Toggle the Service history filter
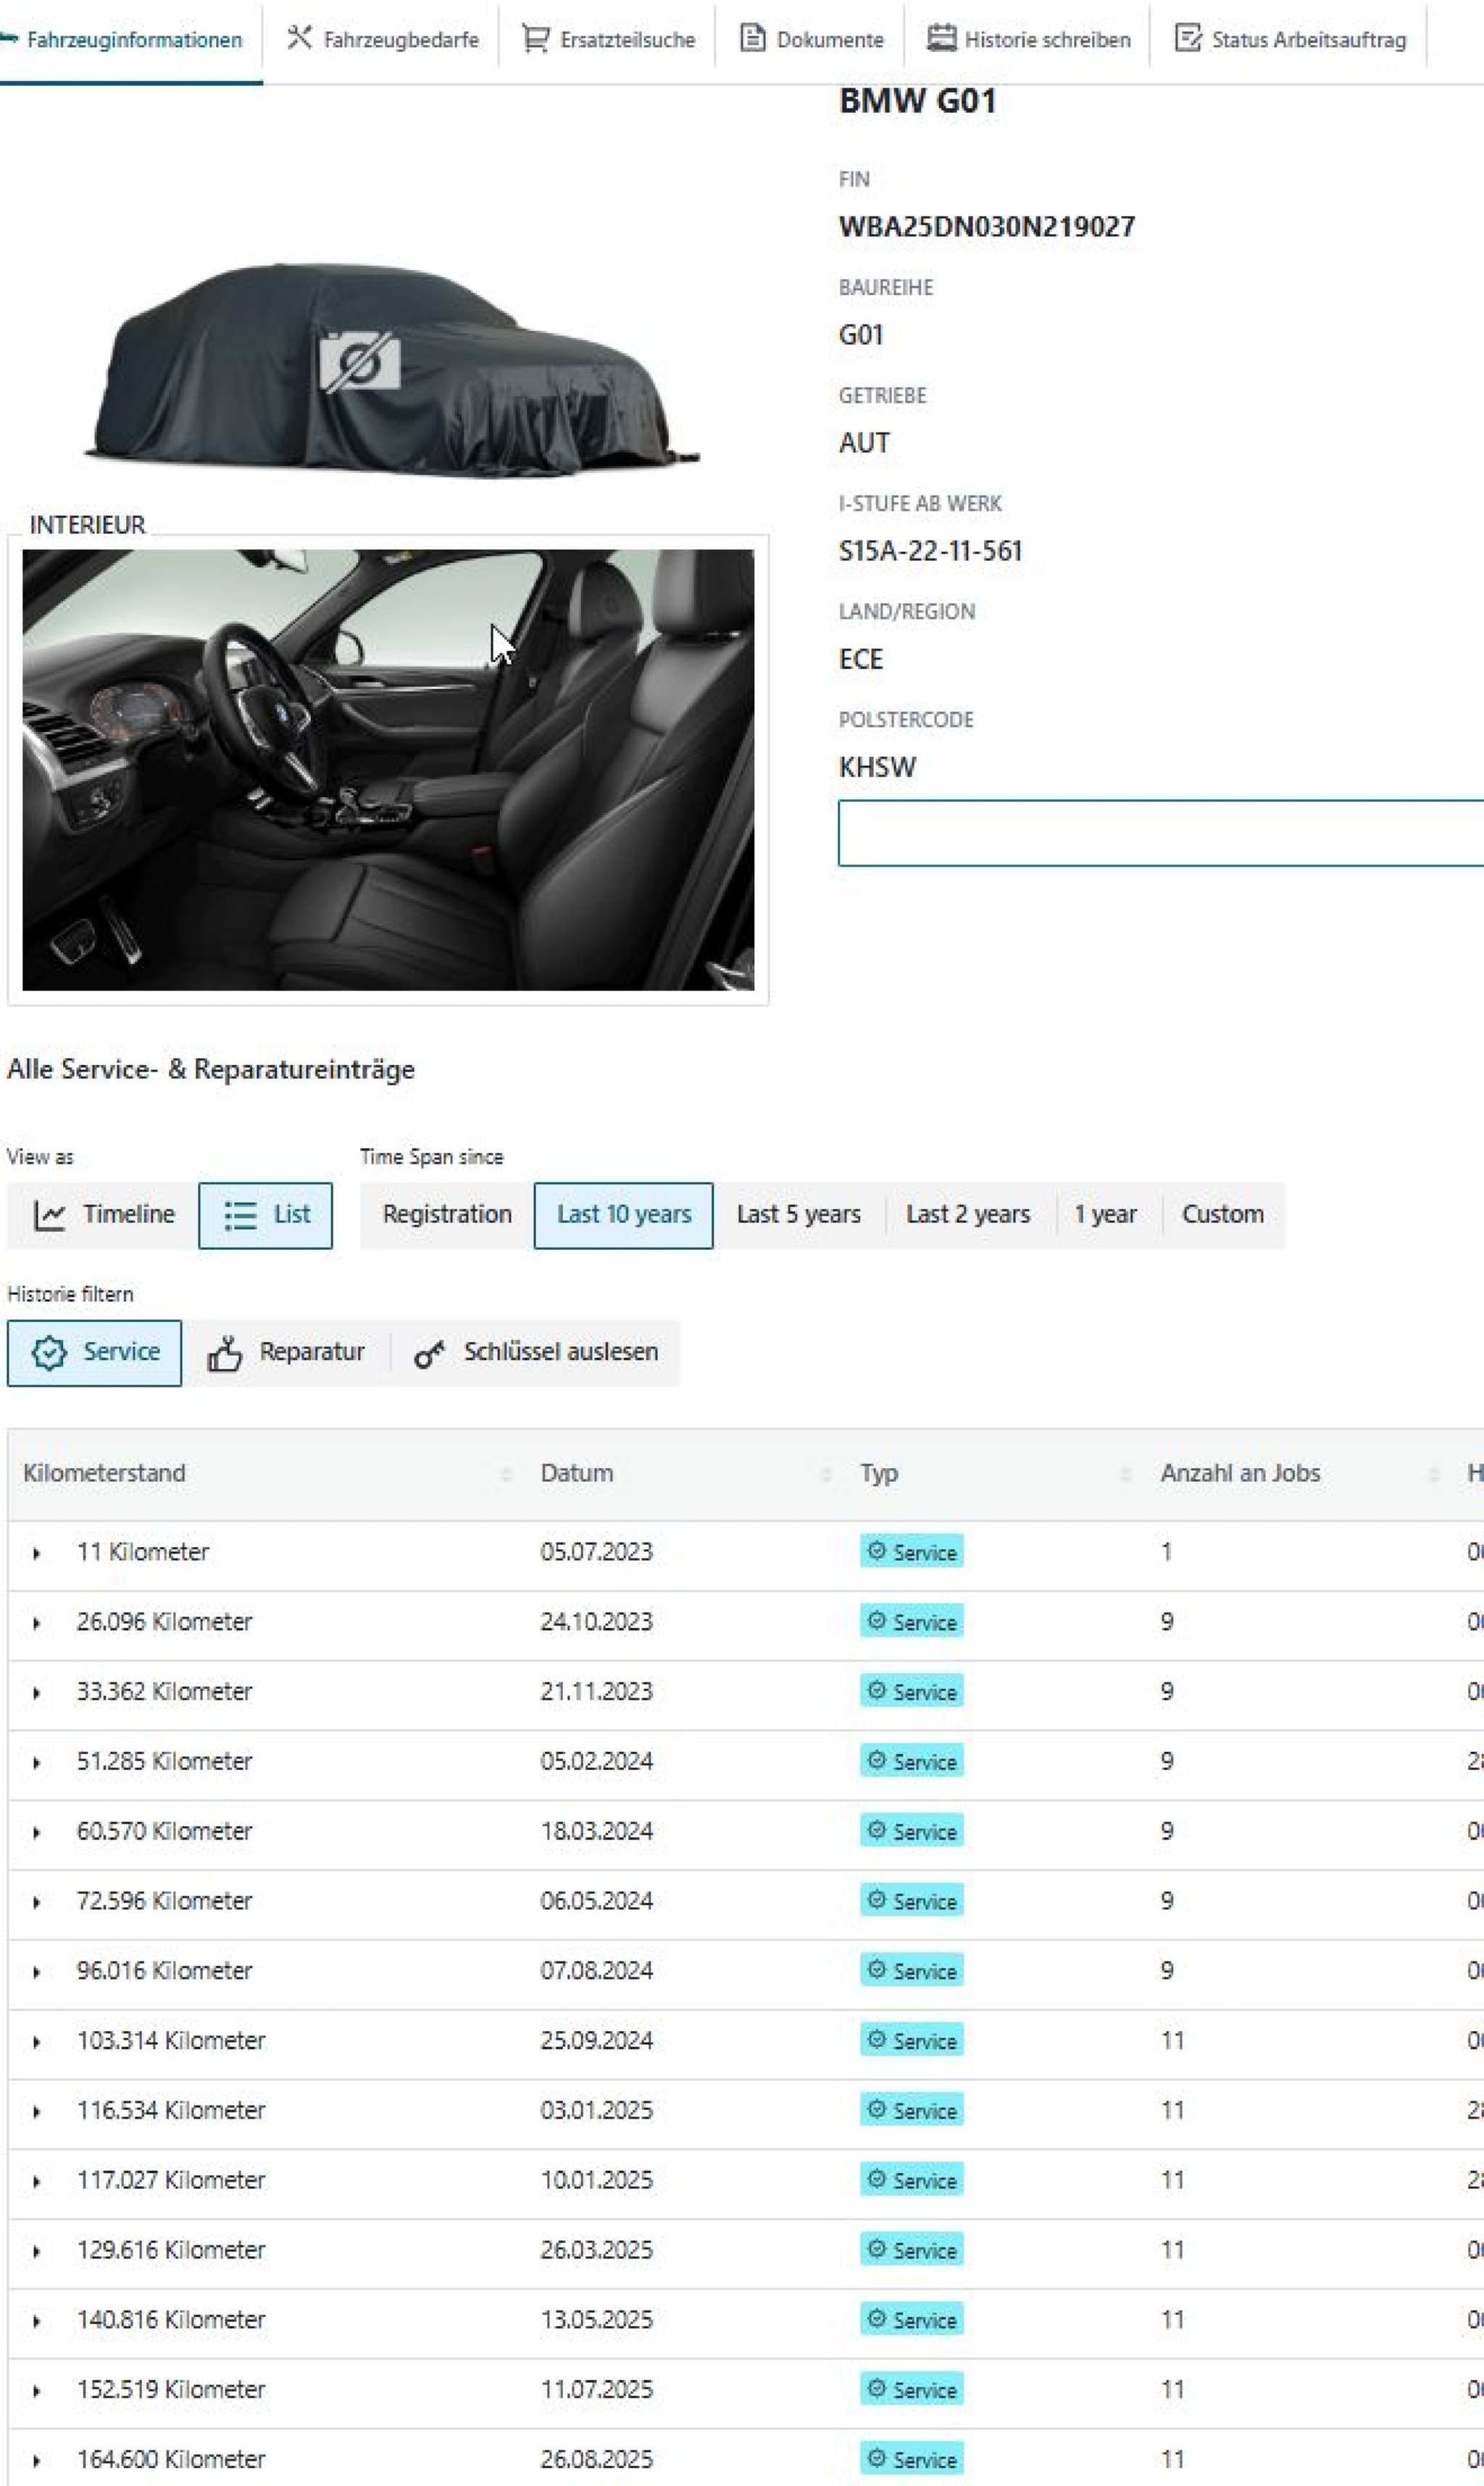This screenshot has height=2486, width=1484. pyautogui.click(x=95, y=1353)
